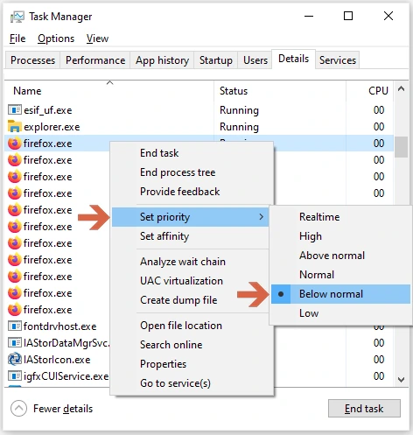Open the Options menu
This screenshot has height=435, width=413.
(56, 39)
